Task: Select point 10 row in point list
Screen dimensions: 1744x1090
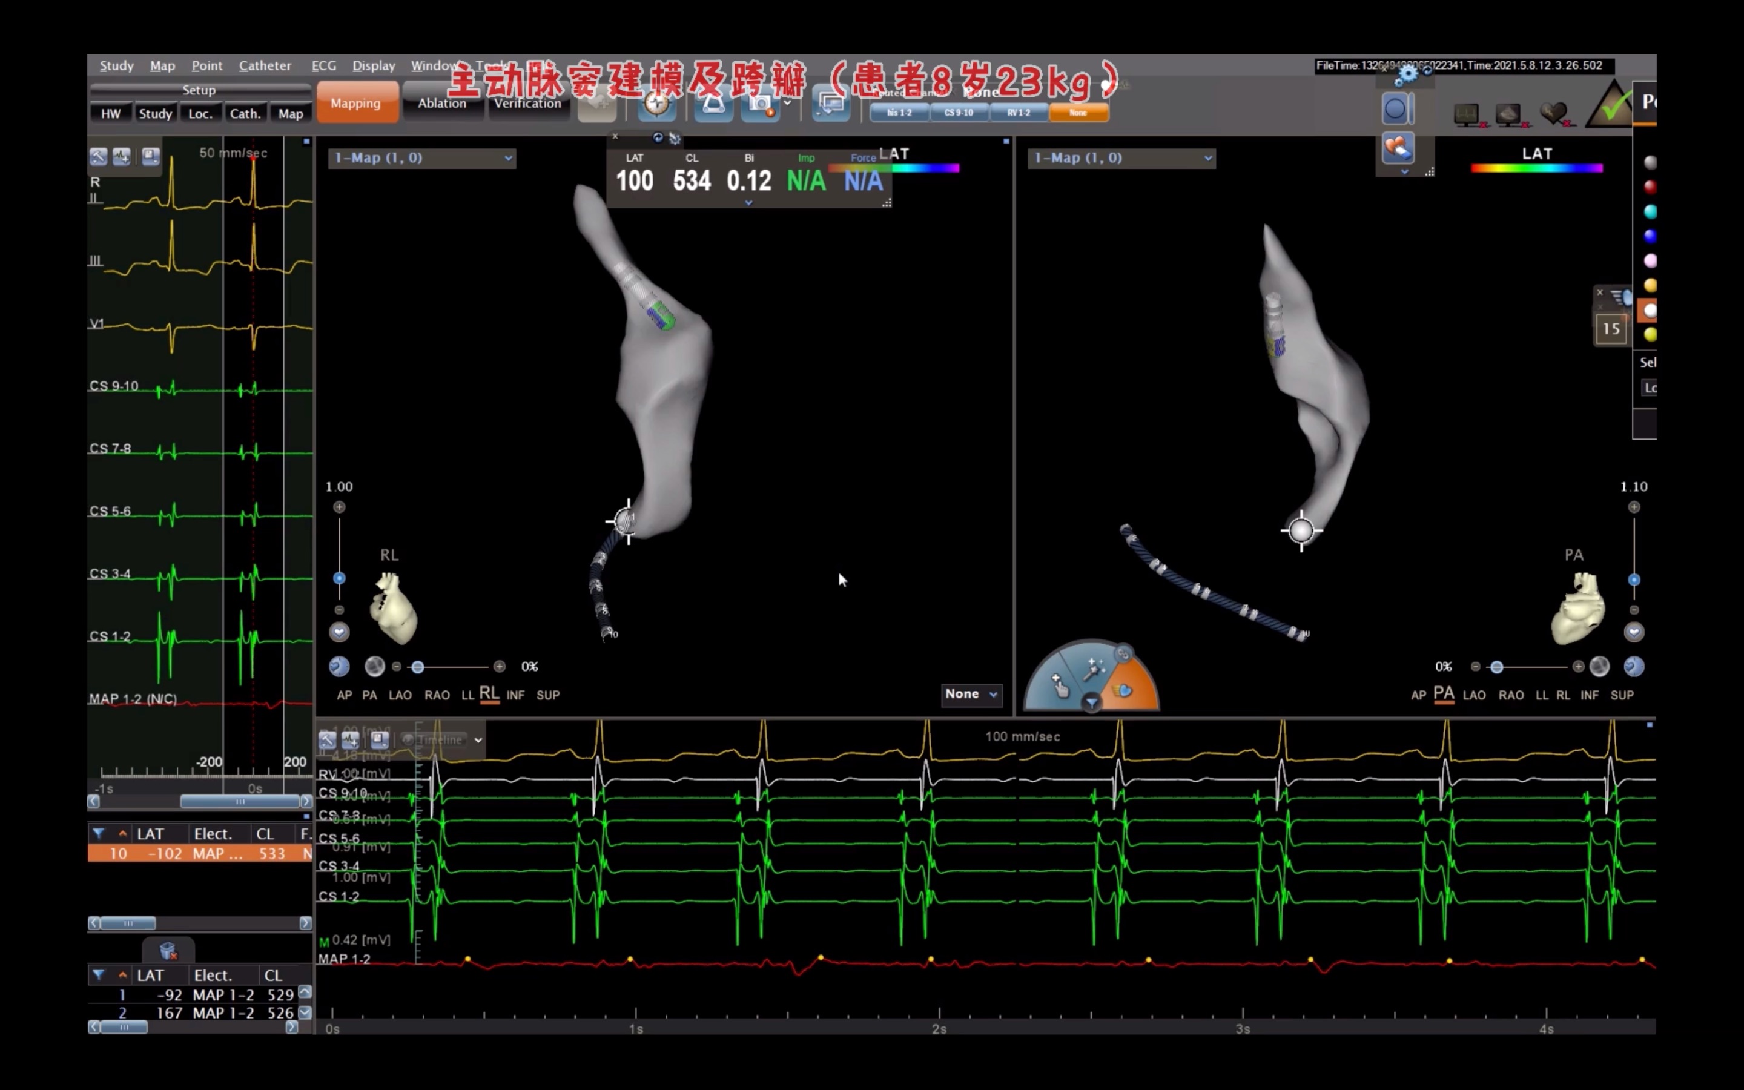Action: (200, 854)
